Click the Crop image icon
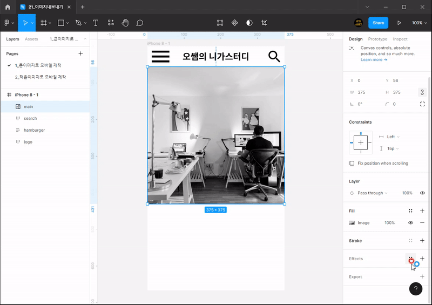Viewport: 432px width, 305px height. tap(264, 23)
